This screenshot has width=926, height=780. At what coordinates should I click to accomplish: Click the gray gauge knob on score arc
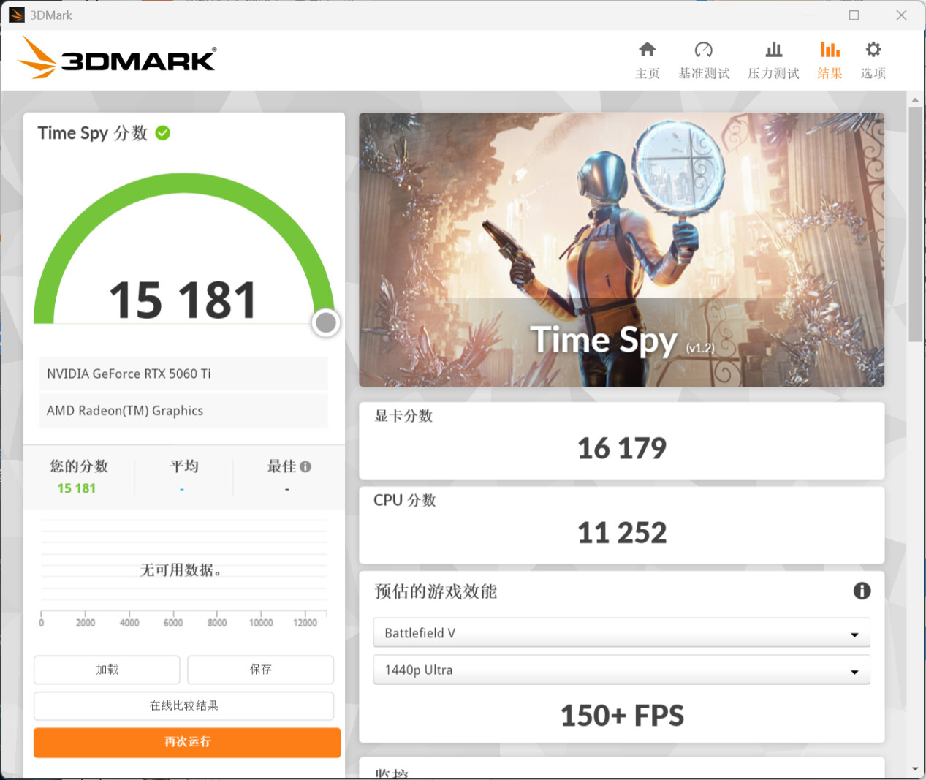tap(326, 322)
